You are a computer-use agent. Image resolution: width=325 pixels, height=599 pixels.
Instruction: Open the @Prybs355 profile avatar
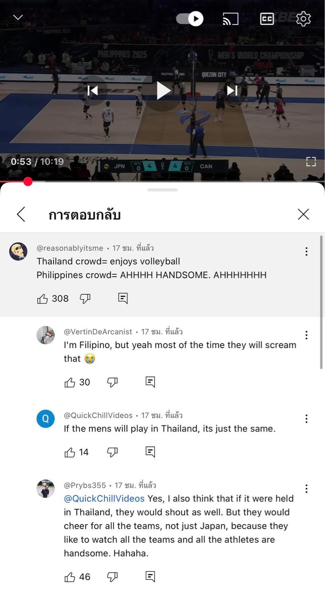45,489
